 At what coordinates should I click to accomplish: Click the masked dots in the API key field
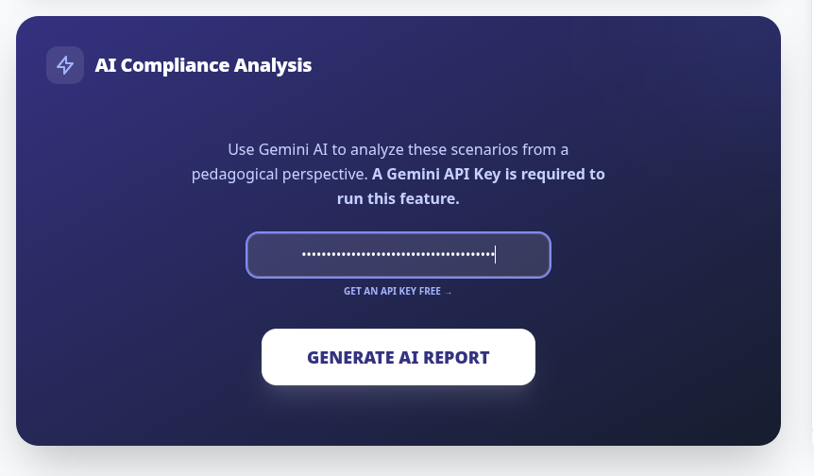[x=397, y=255]
